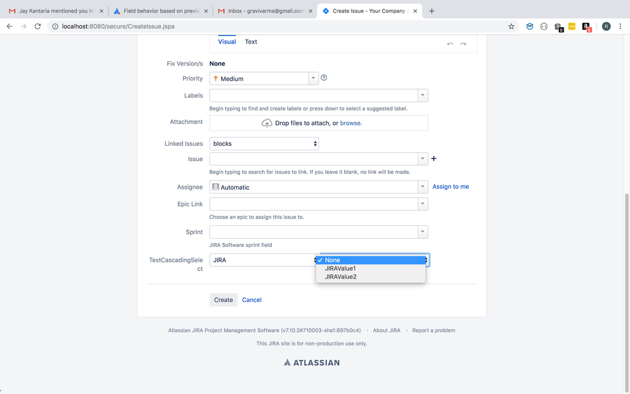The image size is (630, 394).
Task: Close the Field behavior tab
Action: (x=206, y=11)
